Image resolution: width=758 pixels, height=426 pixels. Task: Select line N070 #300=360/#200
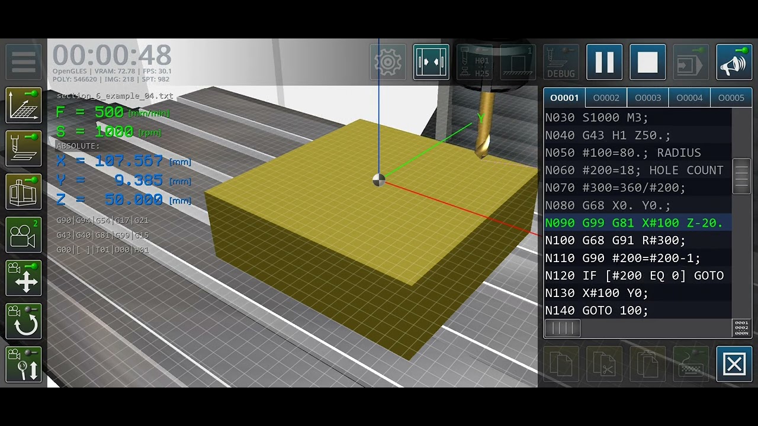[638, 188]
